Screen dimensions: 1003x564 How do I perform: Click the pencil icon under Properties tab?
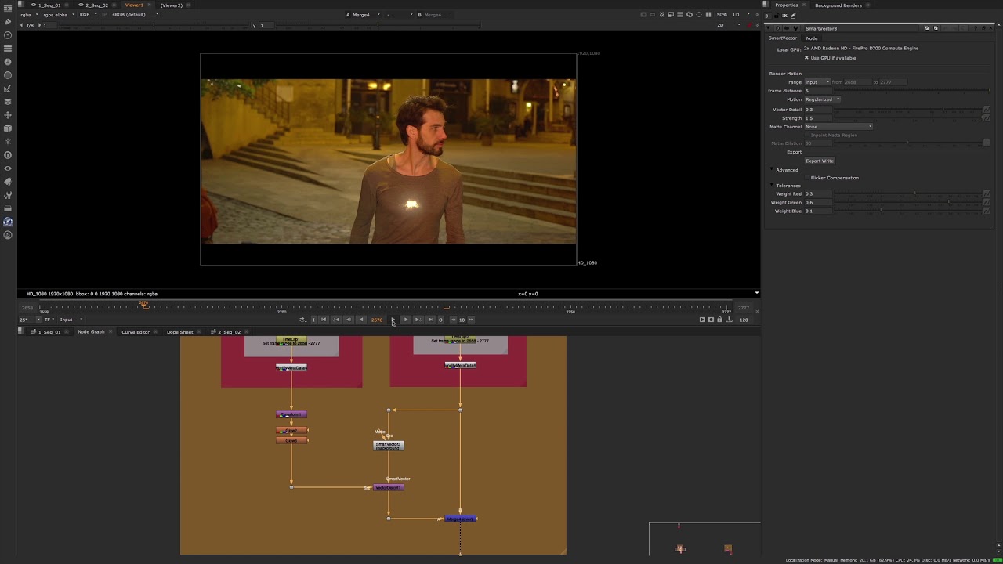pos(793,16)
